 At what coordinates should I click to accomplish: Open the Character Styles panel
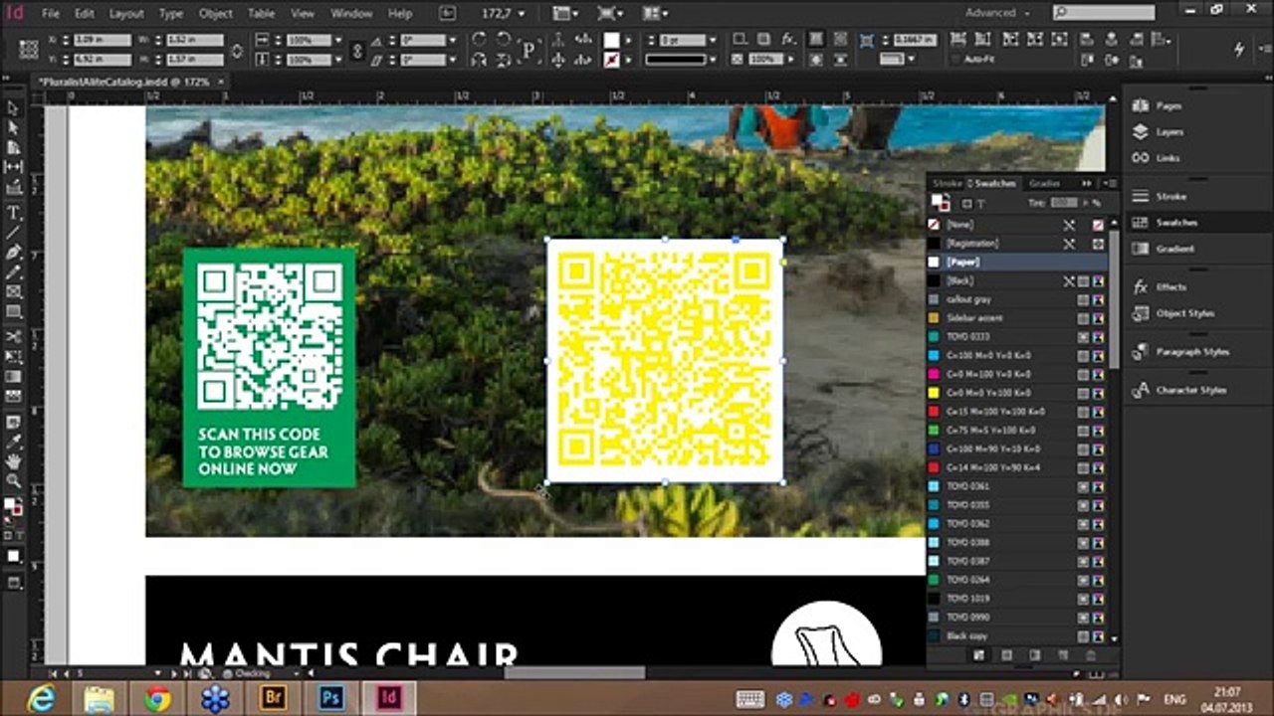1192,390
